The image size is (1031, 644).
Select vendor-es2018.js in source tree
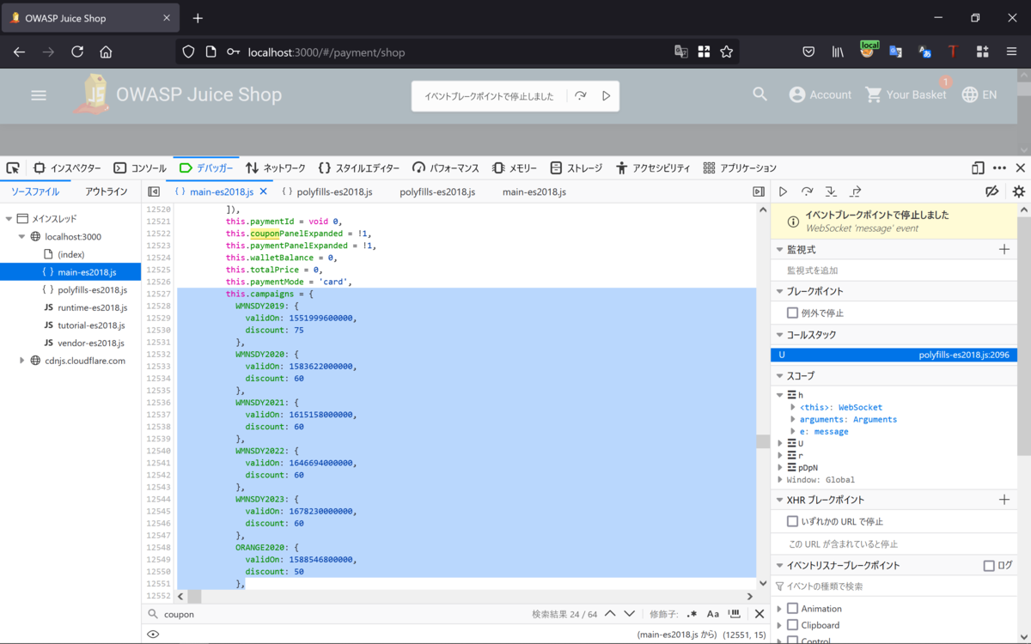tap(92, 343)
